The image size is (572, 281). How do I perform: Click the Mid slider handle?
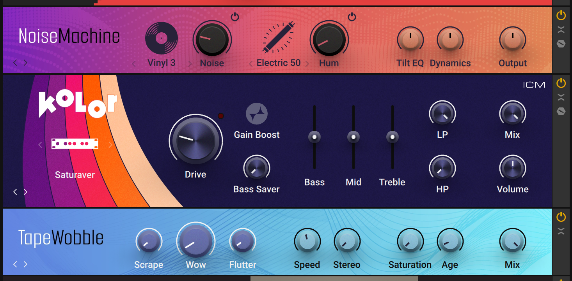click(353, 137)
